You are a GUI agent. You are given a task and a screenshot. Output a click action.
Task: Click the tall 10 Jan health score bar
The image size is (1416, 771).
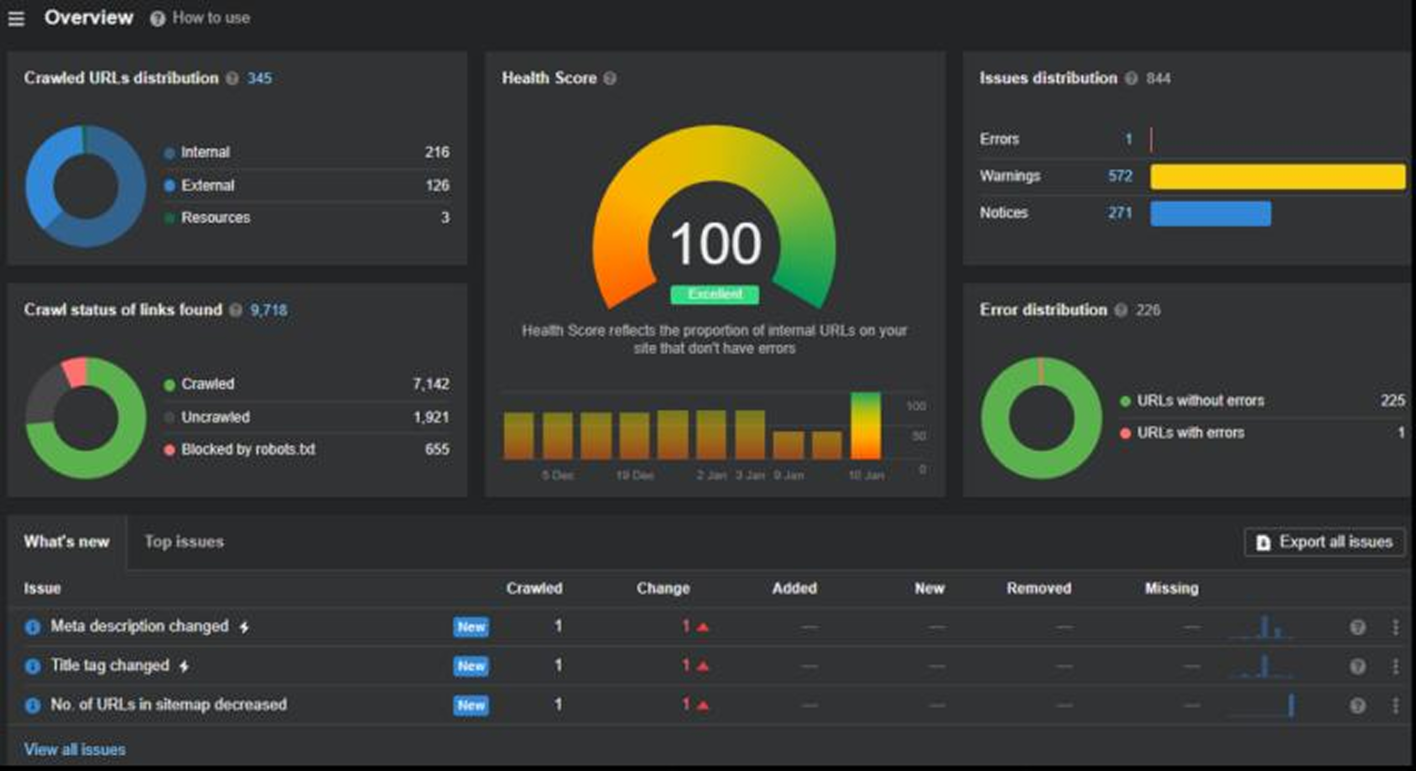pos(866,426)
